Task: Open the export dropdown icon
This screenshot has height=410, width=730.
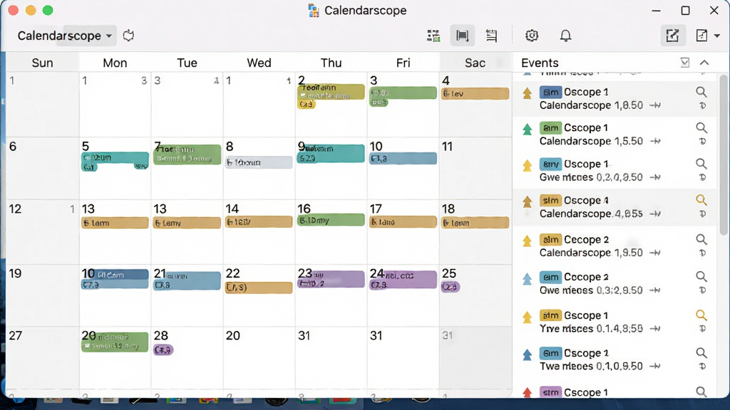Action: coord(707,36)
